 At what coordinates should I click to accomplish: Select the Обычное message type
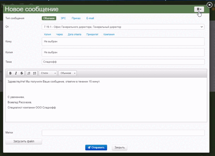point(49,18)
